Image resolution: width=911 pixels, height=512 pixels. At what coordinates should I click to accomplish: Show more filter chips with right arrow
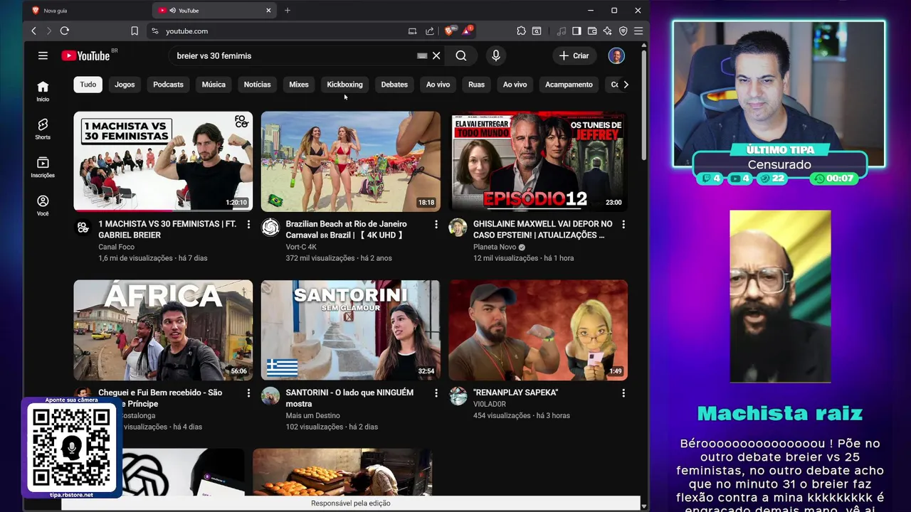point(626,84)
